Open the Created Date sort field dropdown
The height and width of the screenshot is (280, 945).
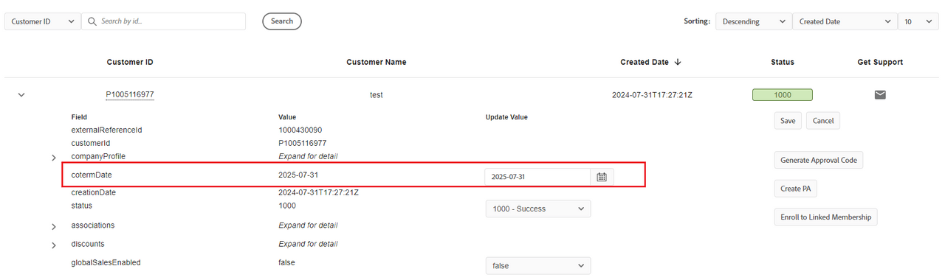[845, 21]
